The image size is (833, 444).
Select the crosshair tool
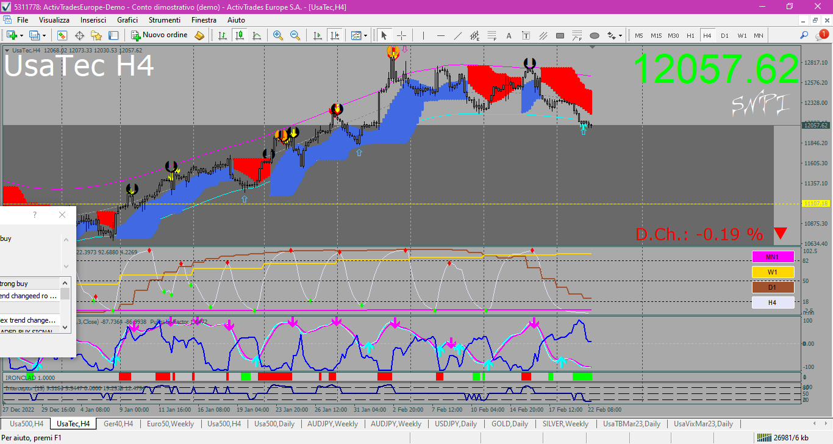[x=401, y=35]
